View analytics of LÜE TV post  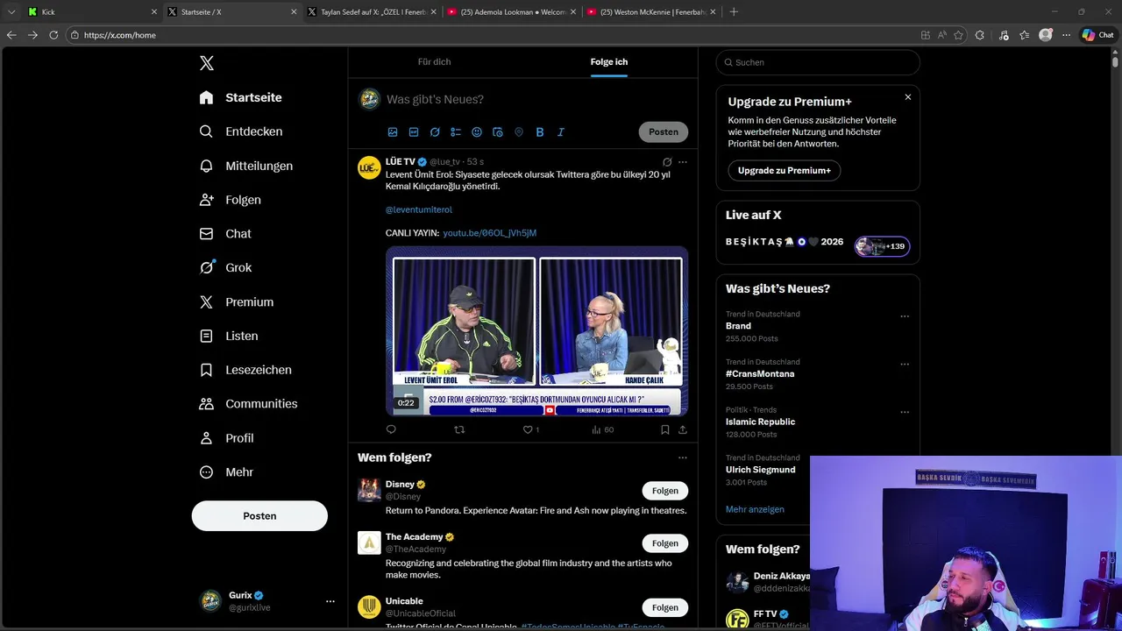pyautogui.click(x=602, y=429)
